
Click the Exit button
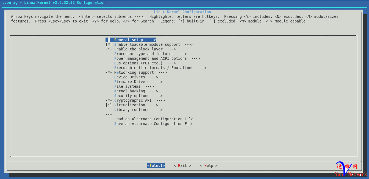(x=182, y=166)
